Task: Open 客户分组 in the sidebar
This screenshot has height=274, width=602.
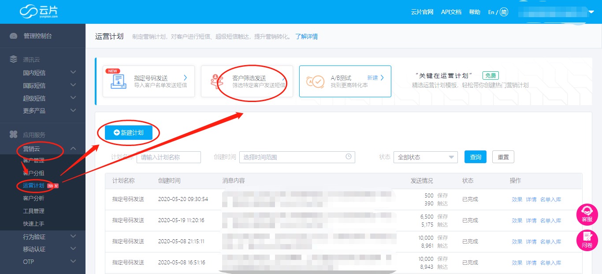Action: (x=33, y=173)
